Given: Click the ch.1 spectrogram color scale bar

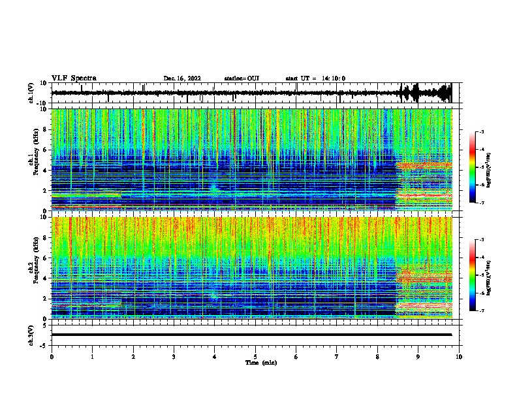Looking at the screenshot, I should tap(473, 167).
